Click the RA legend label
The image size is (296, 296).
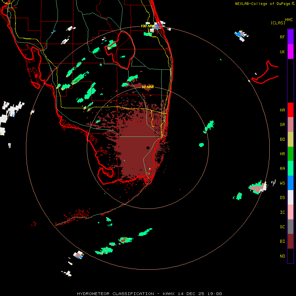pos(282,169)
